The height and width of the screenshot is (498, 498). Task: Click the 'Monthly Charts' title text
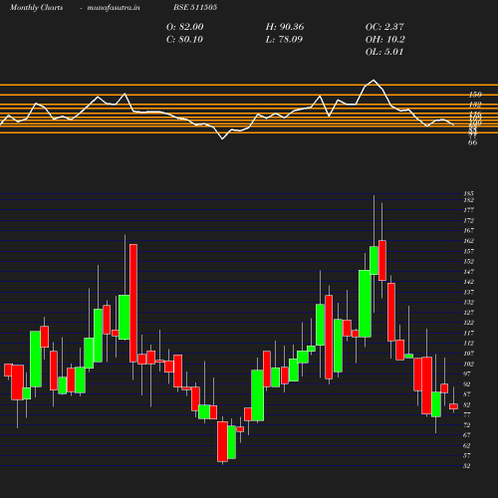point(36,7)
